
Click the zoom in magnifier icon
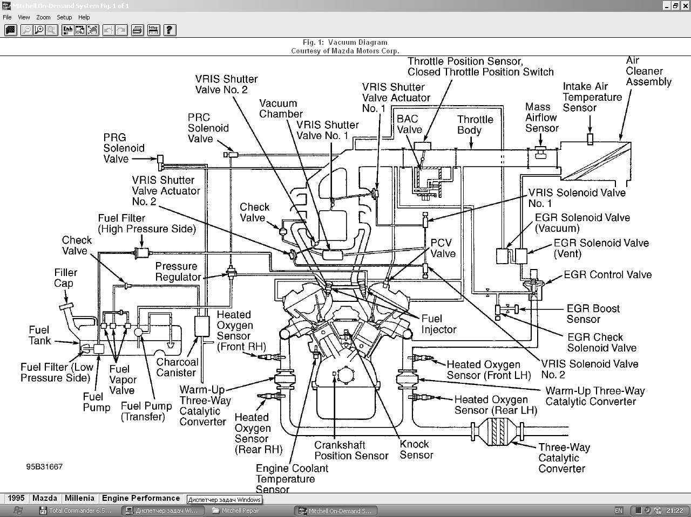click(x=39, y=30)
